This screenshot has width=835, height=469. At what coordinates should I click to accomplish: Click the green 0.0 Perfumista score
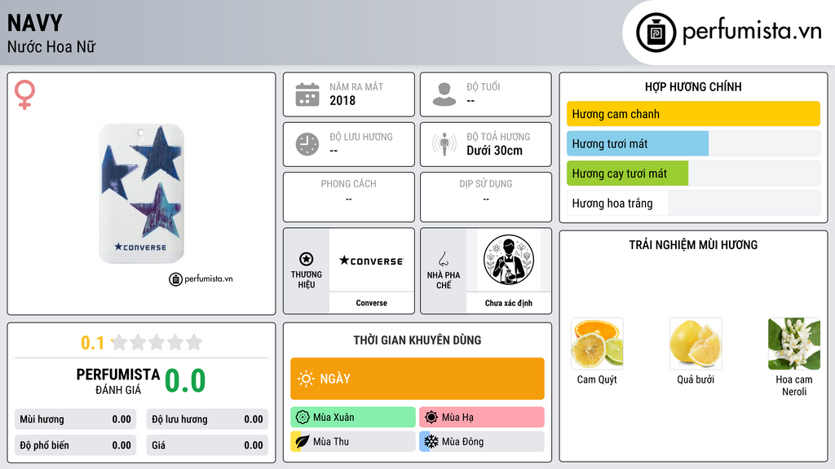coord(185,381)
